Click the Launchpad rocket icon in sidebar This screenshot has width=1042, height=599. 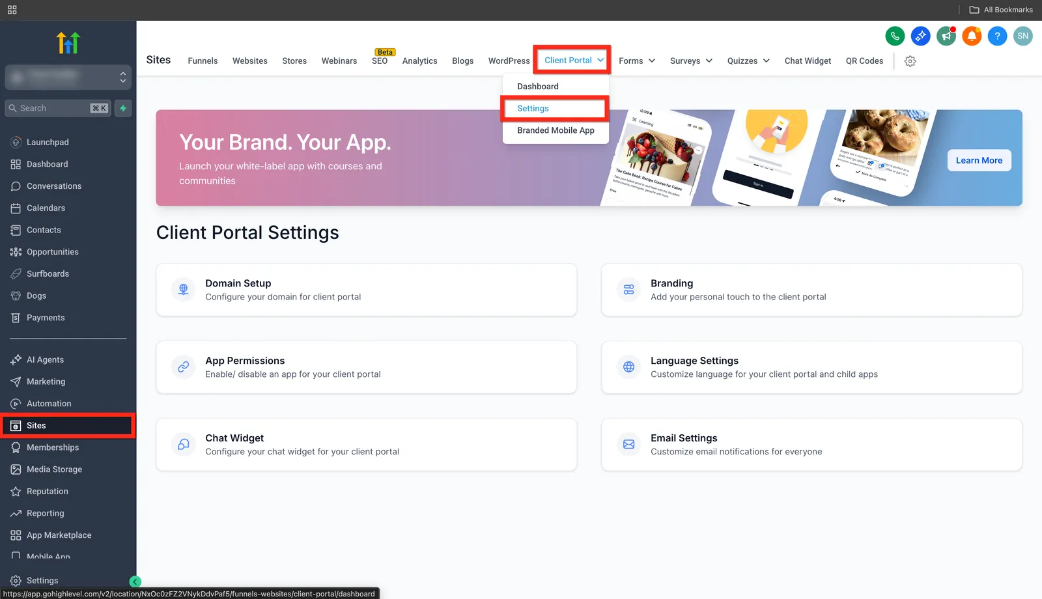(16, 142)
